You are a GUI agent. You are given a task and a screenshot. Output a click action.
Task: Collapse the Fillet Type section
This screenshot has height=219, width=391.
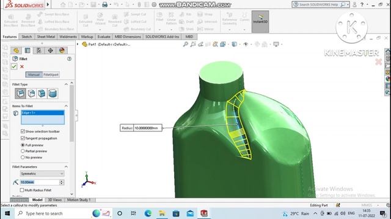click(x=66, y=85)
